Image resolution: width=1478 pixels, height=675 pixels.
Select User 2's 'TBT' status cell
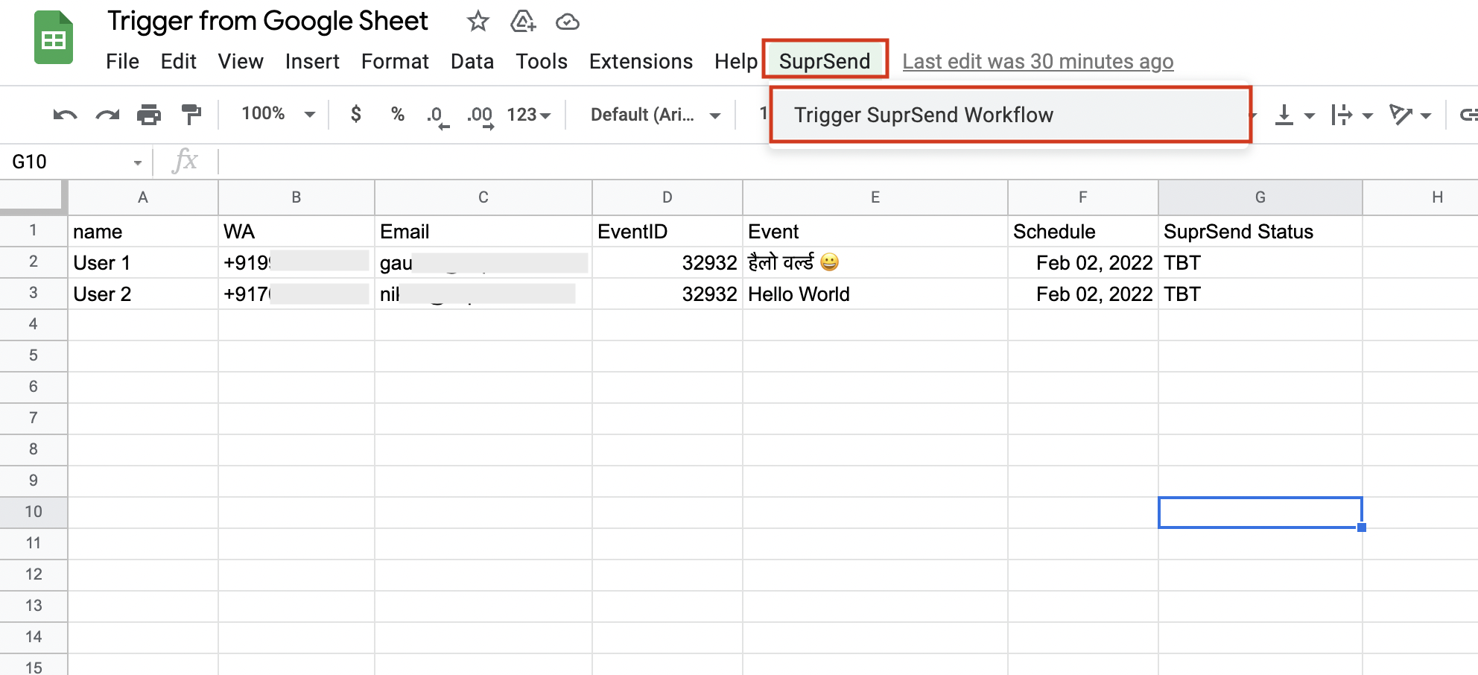click(x=1260, y=294)
